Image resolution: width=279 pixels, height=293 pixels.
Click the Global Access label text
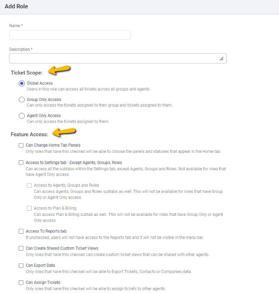pyautogui.click(x=40, y=83)
